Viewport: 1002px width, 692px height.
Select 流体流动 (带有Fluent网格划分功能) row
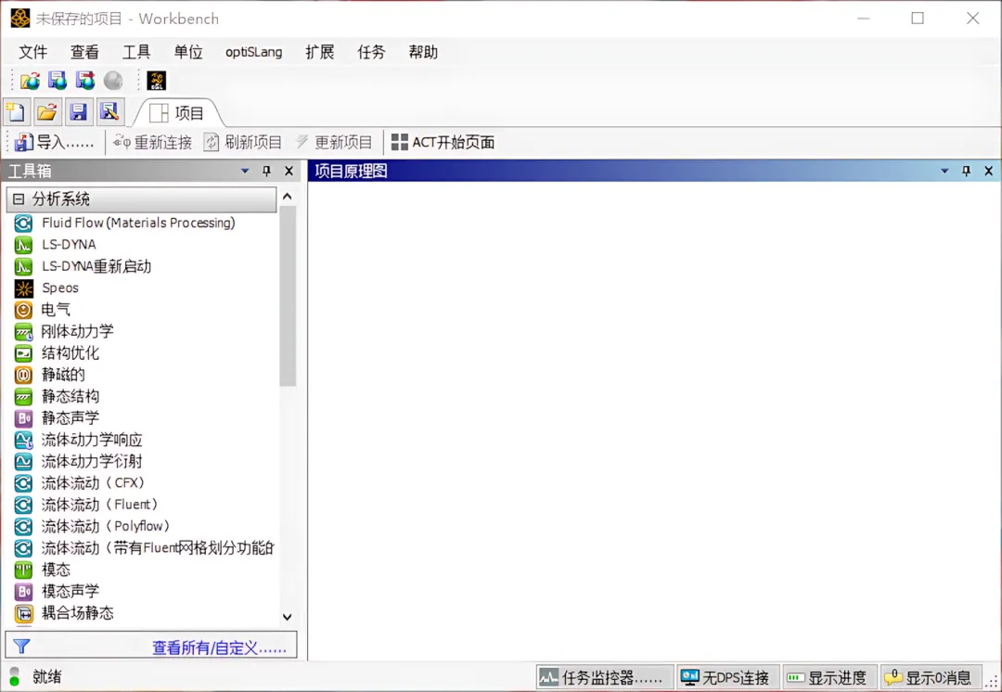pyautogui.click(x=145, y=548)
